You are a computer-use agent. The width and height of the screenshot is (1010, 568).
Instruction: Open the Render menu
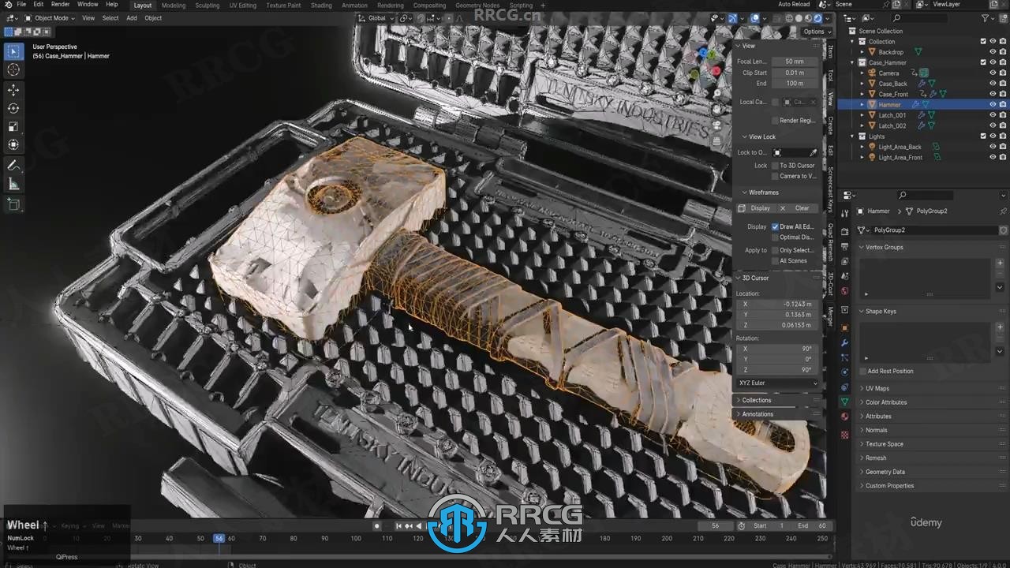(x=60, y=5)
